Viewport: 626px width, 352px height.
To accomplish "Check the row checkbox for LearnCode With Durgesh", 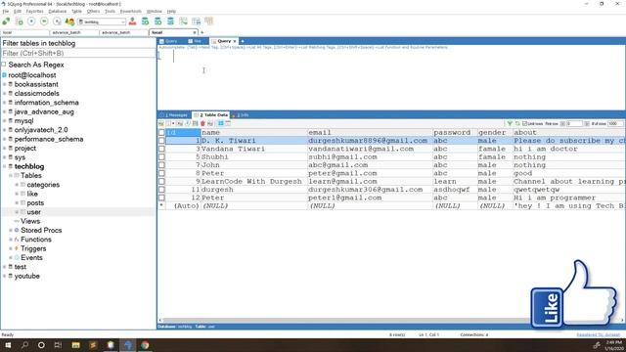I will (161, 181).
